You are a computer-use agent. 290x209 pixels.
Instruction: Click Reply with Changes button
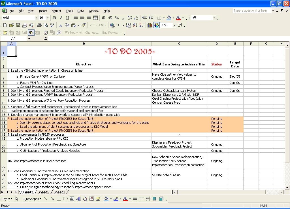tap(82, 33)
